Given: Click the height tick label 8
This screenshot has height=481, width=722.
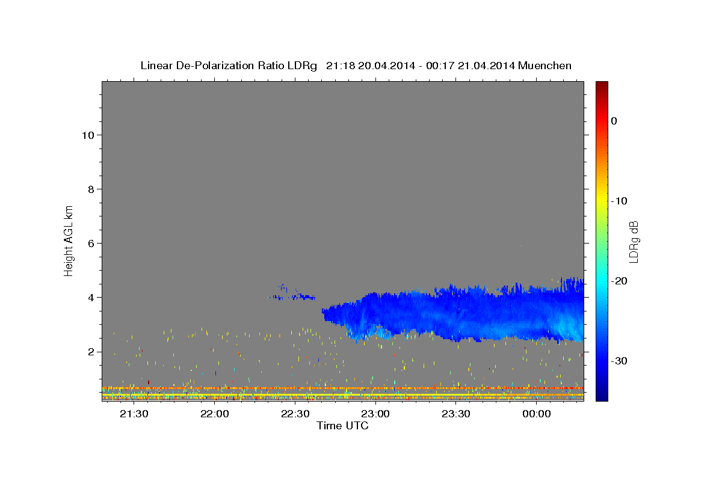Looking at the screenshot, I should click(x=90, y=189).
